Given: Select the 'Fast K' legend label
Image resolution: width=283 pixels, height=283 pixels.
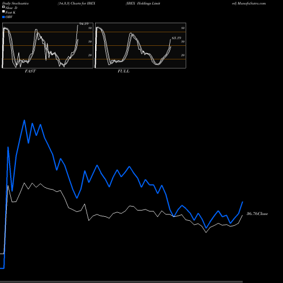Looking at the screenshot, I should (x=11, y=12).
